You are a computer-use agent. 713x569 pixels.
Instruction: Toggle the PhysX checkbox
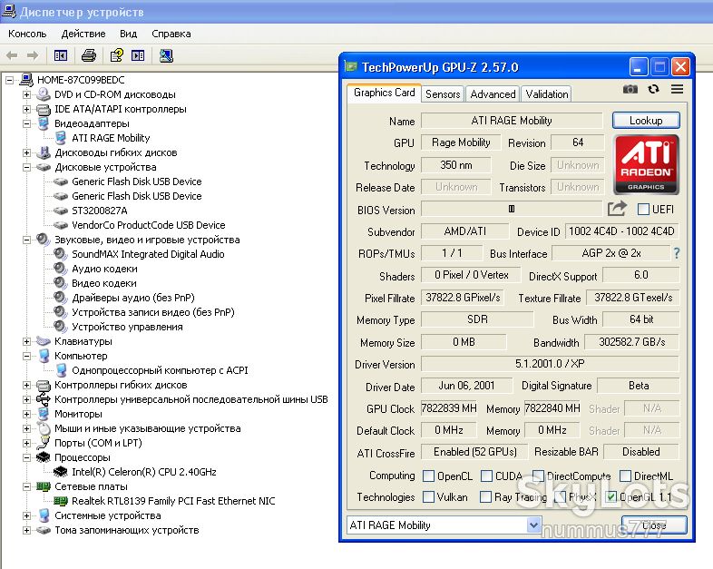(561, 496)
